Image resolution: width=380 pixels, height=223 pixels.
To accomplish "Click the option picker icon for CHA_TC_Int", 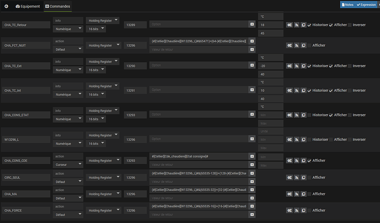I will click(252, 90).
